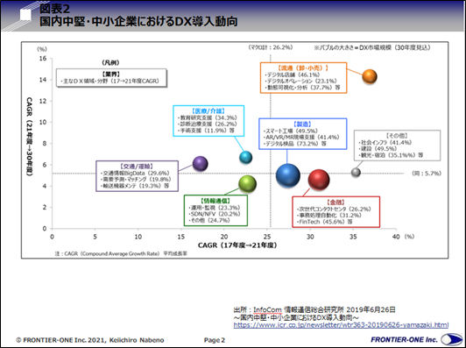The height and width of the screenshot is (348, 466).
Task: Click the orange distribution retail bubble
Action: (370, 76)
